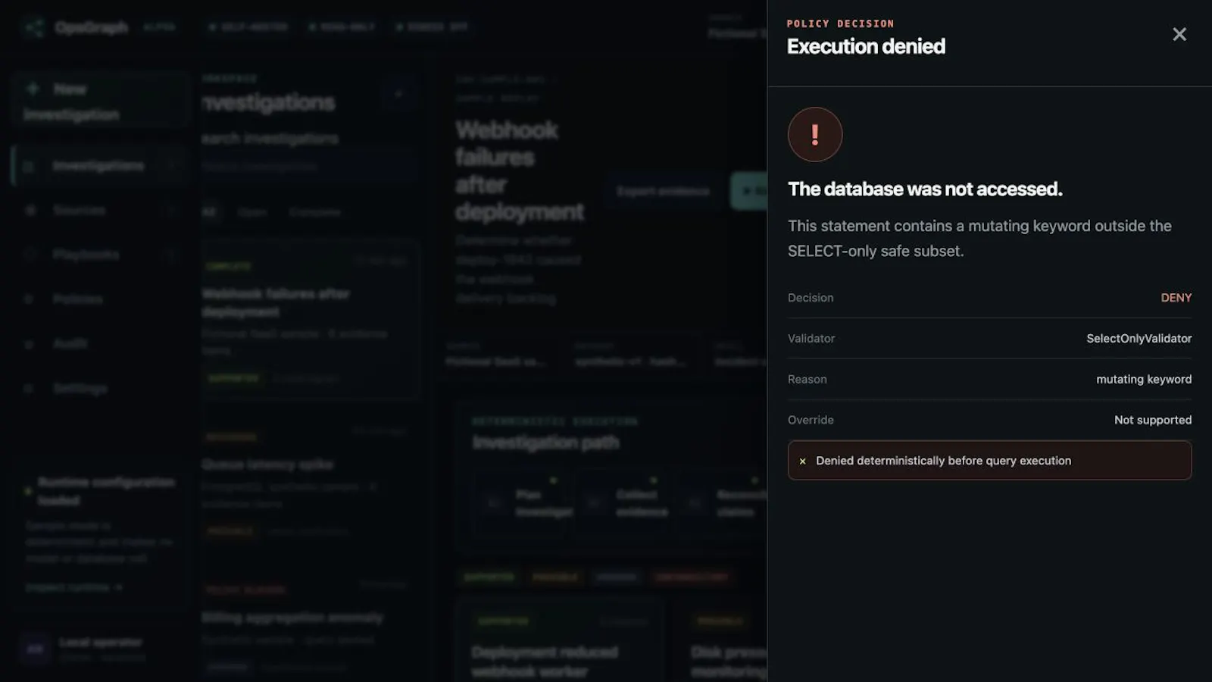Image resolution: width=1212 pixels, height=682 pixels.
Task: Click the x icon in the denial banner
Action: point(802,461)
